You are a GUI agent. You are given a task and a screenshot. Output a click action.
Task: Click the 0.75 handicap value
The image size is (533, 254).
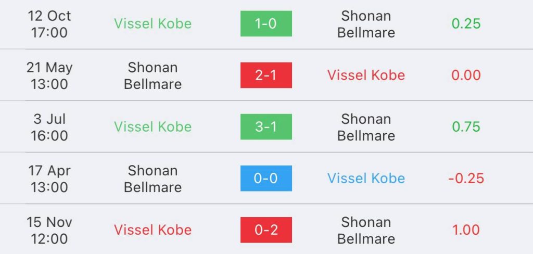click(x=466, y=127)
